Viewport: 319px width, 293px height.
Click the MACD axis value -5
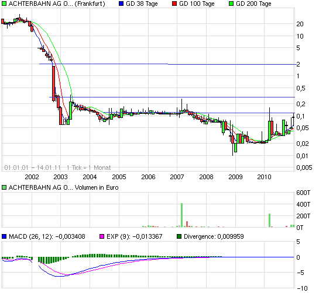tap(300, 273)
